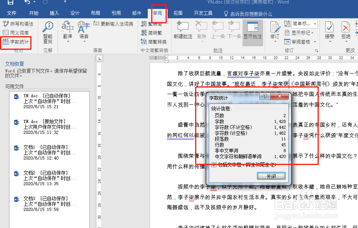The width and height of the screenshot is (358, 228).
Task: Click the 智能查找 icon
Action: click(x=48, y=33)
